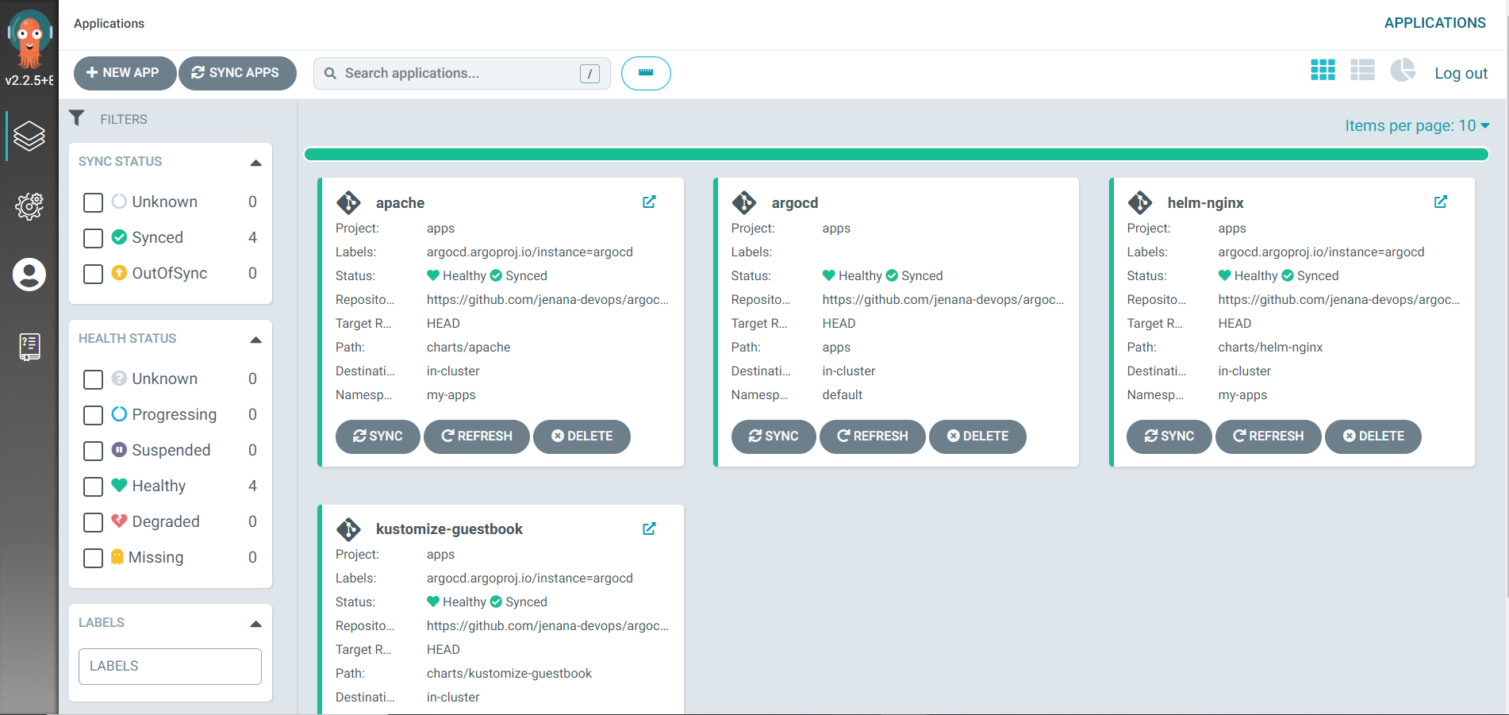Collapse the Labels filter section
Viewport: 1509px width, 715px height.
[255, 624]
